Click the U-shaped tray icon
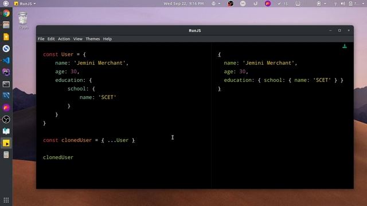 coord(255,3)
